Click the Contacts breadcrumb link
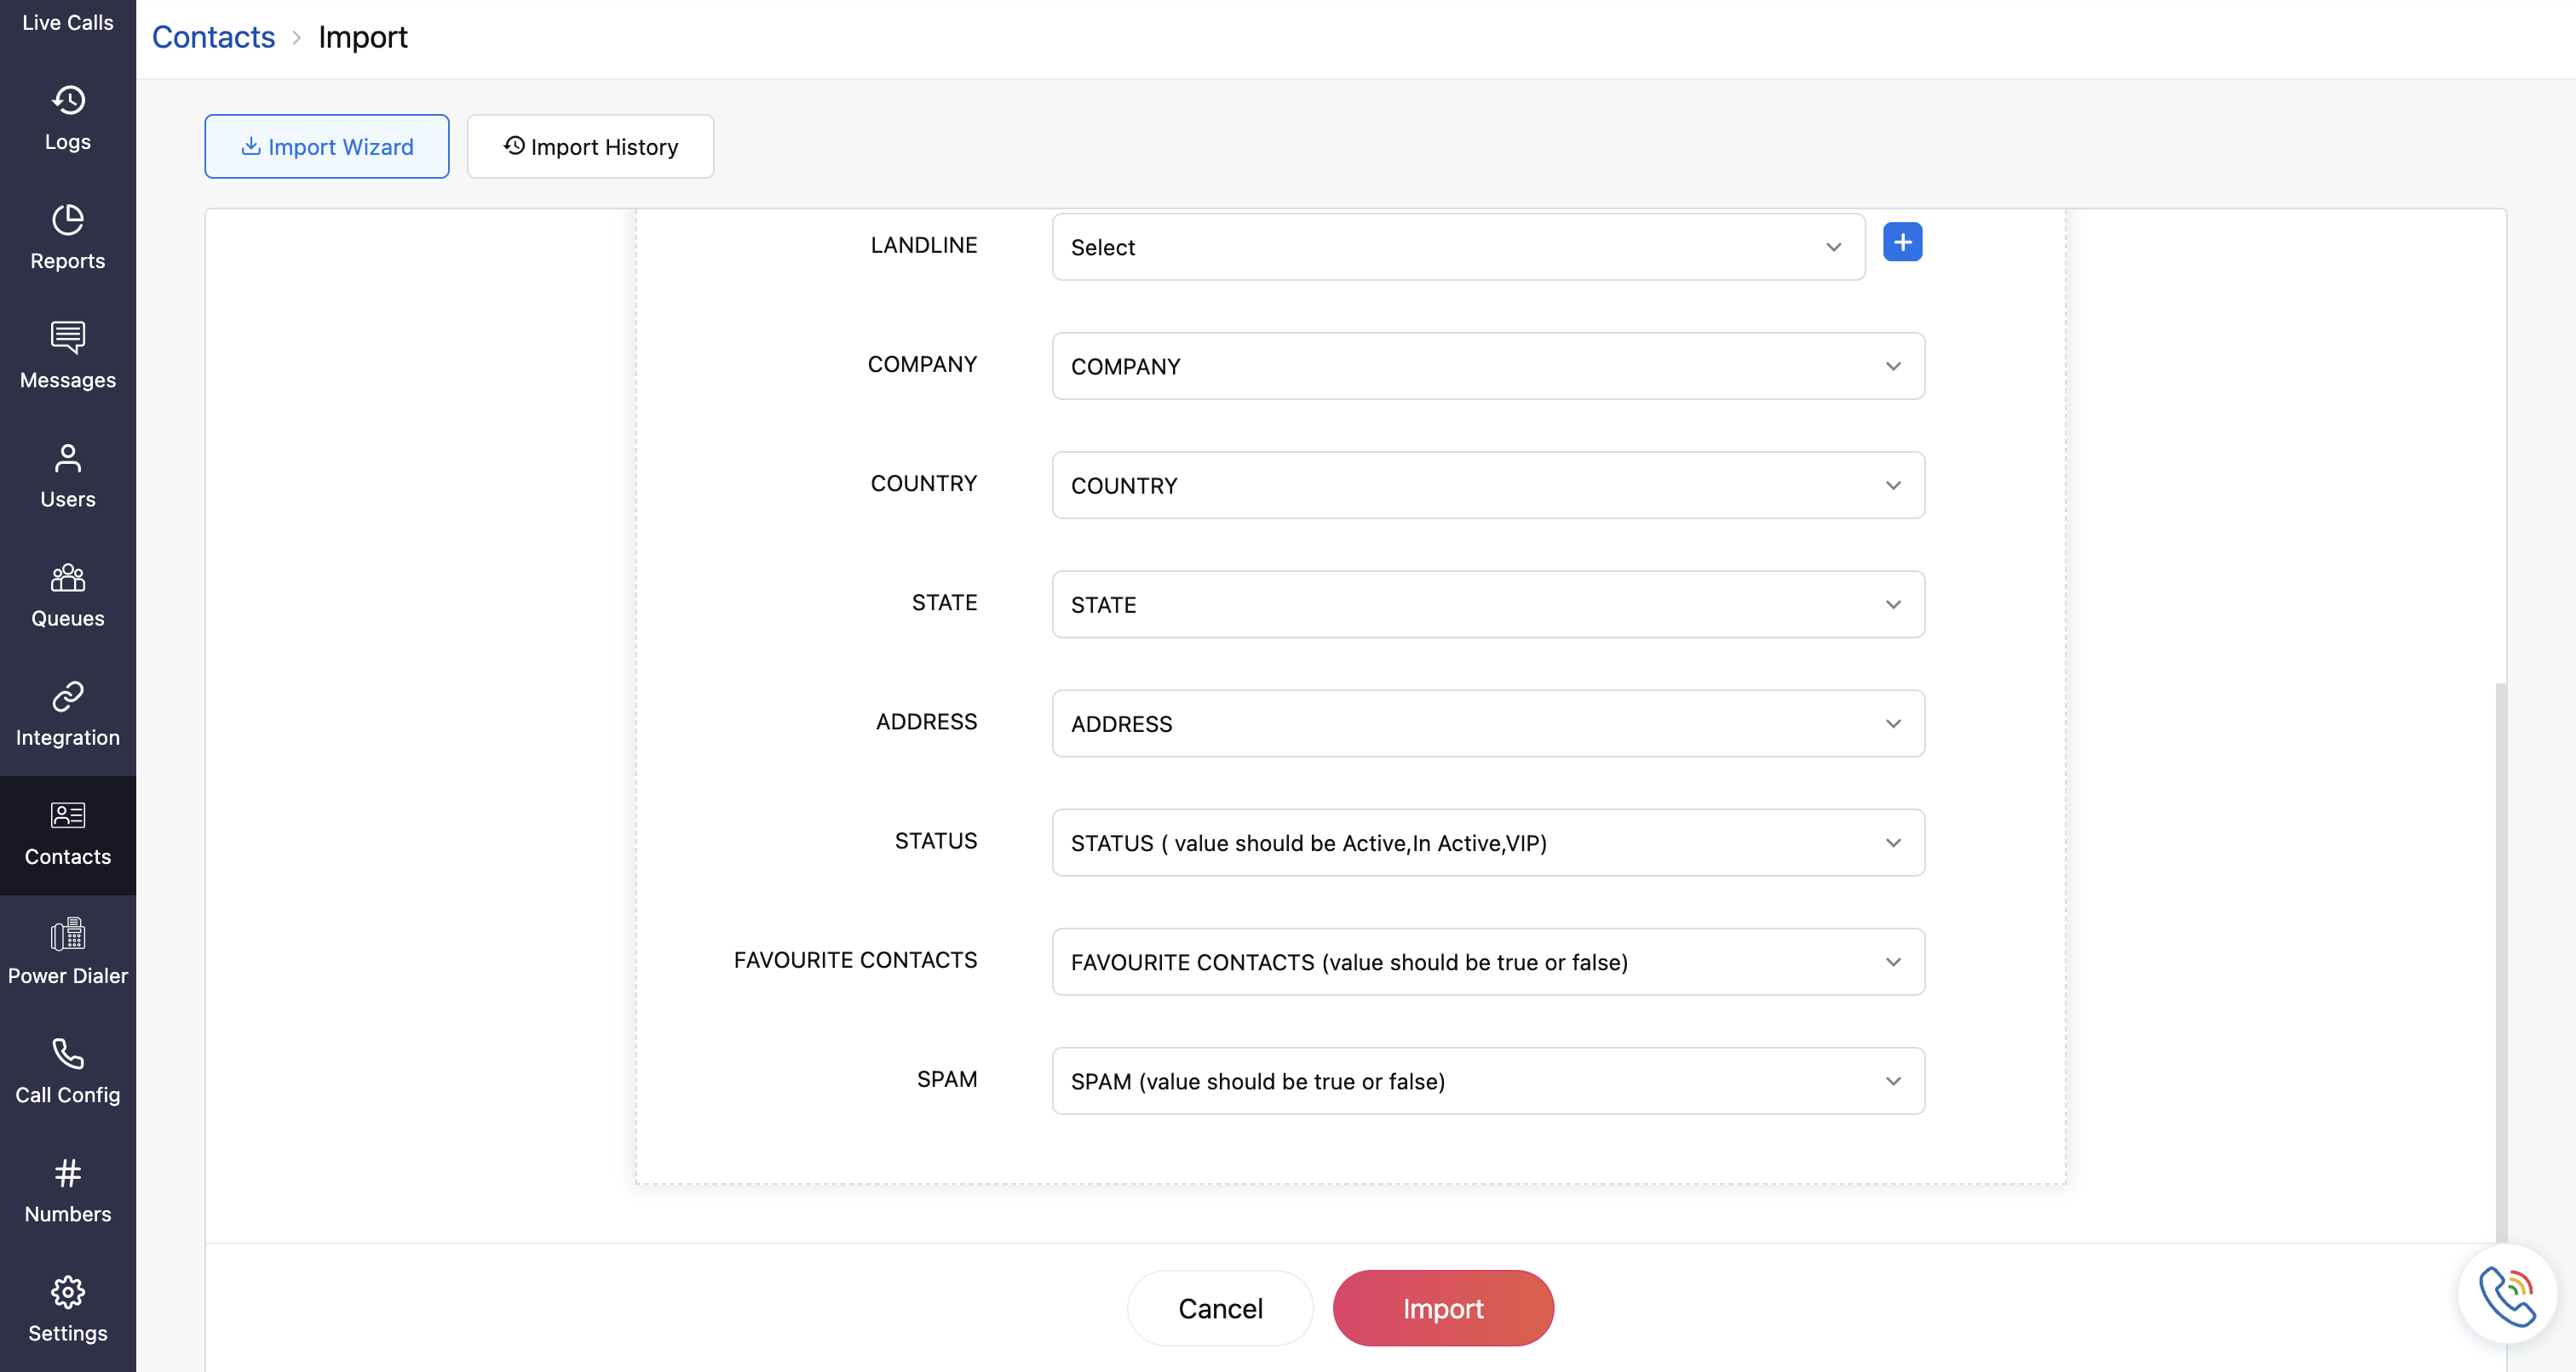The height and width of the screenshot is (1372, 2576). pos(213,37)
